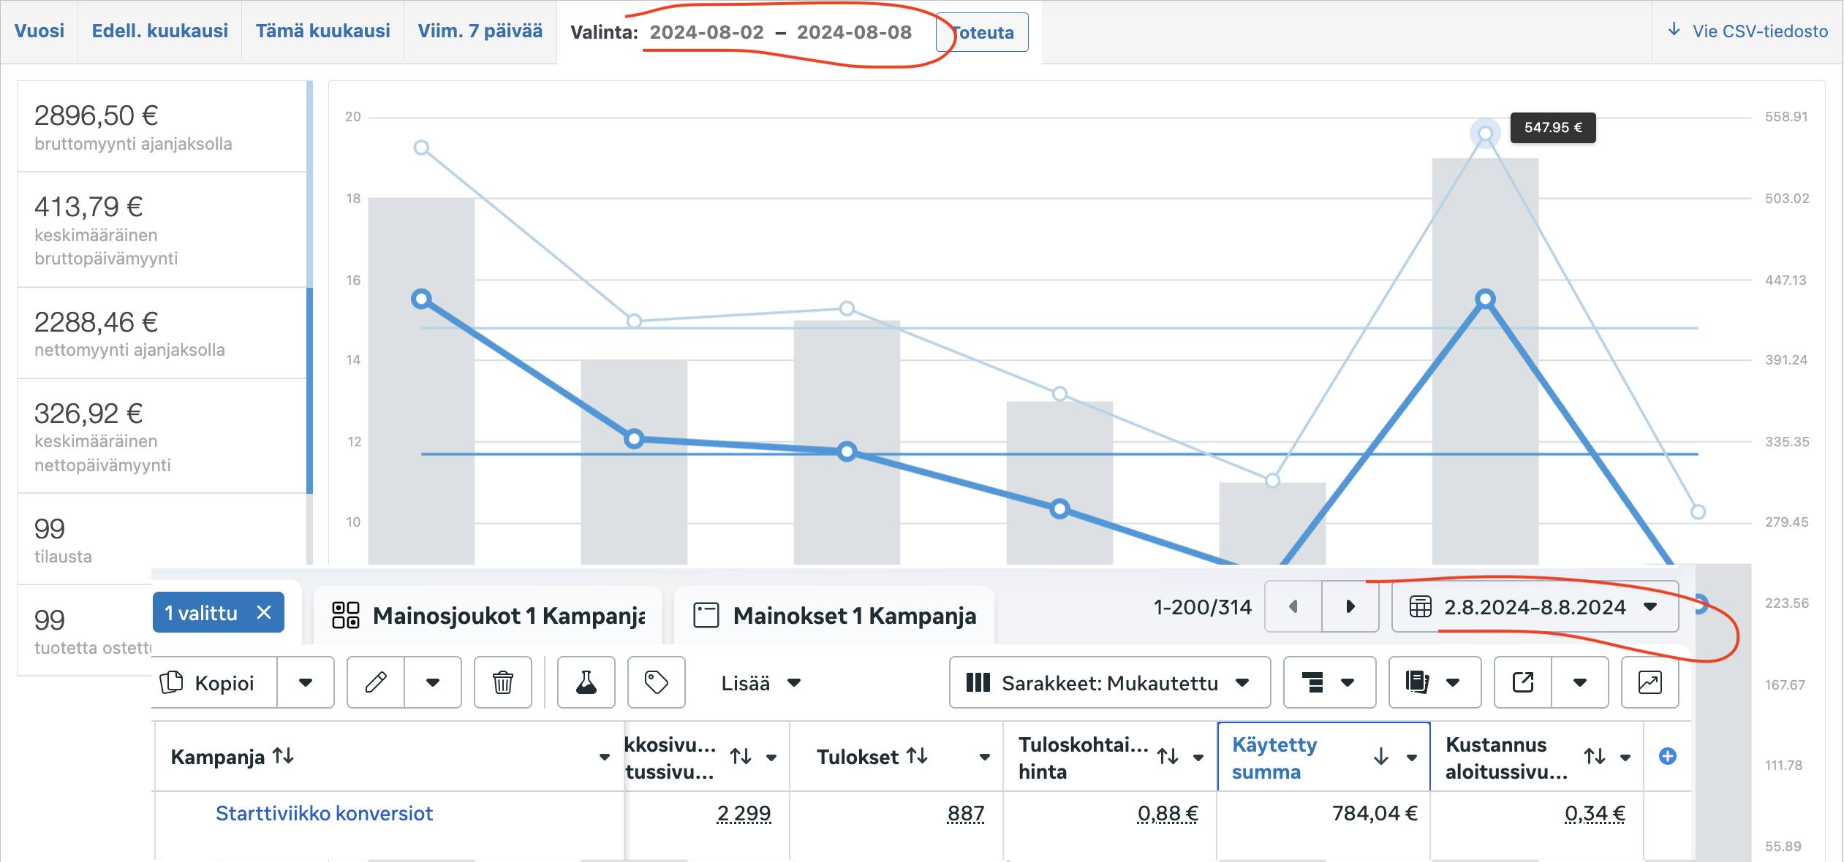The height and width of the screenshot is (862, 1844).
Task: Click the reports document icon
Action: [x=1417, y=682]
